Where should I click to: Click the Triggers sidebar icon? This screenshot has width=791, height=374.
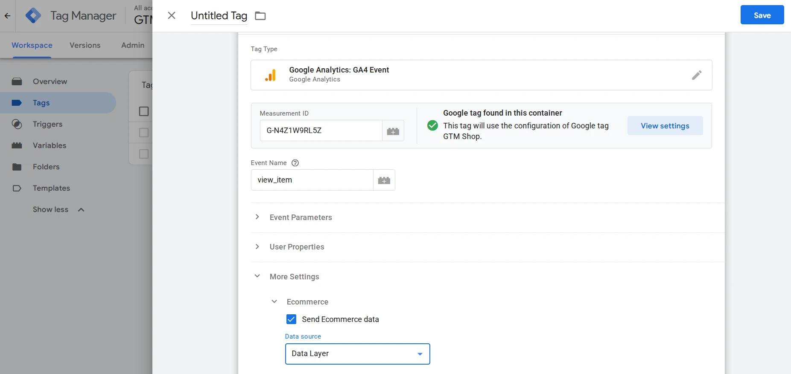click(17, 124)
